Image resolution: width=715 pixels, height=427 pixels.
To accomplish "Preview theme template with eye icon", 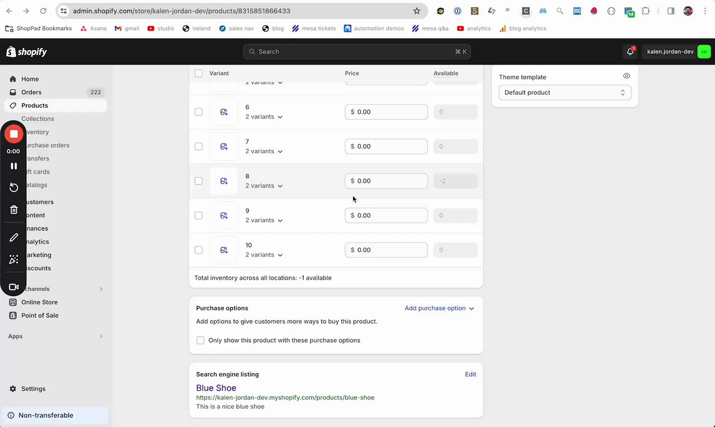I will click(x=626, y=76).
